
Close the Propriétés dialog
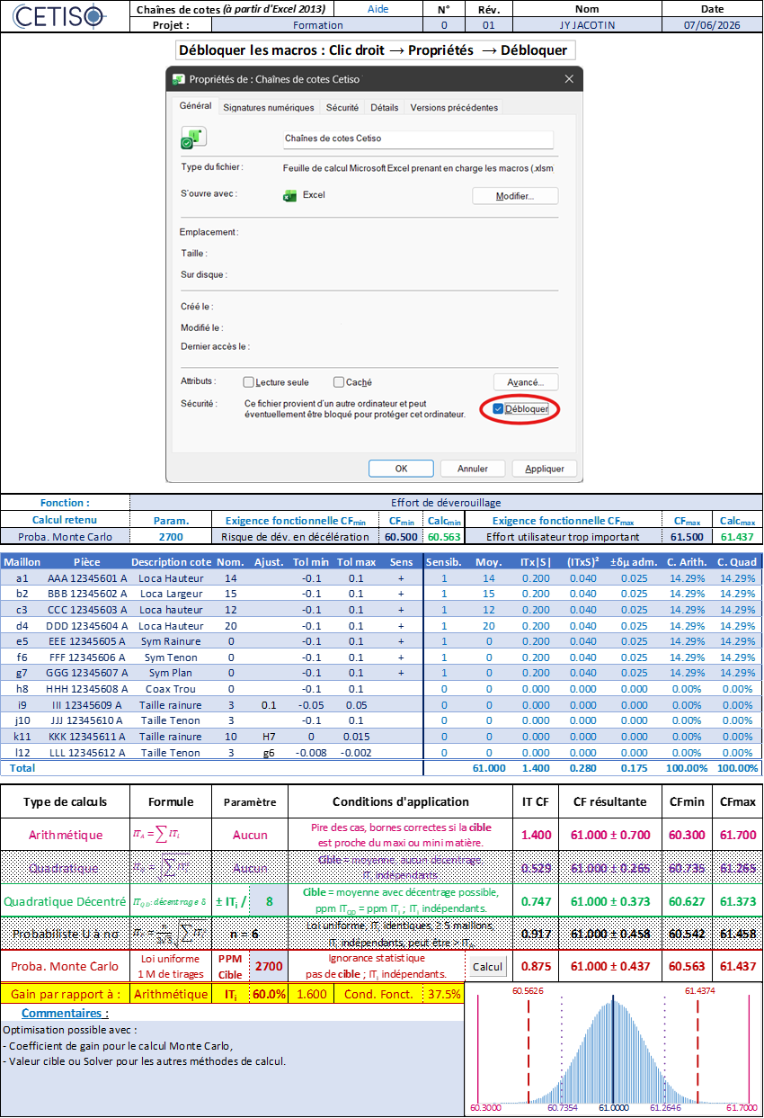click(568, 79)
